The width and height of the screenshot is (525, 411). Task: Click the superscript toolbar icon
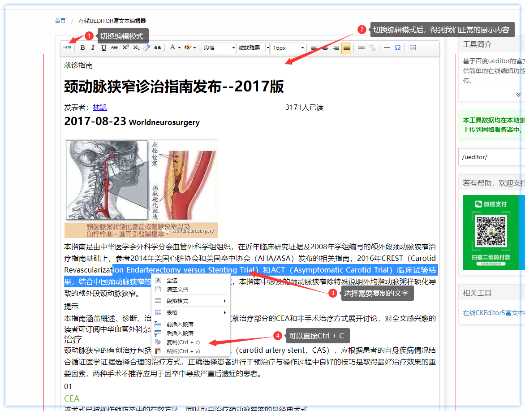coord(125,48)
